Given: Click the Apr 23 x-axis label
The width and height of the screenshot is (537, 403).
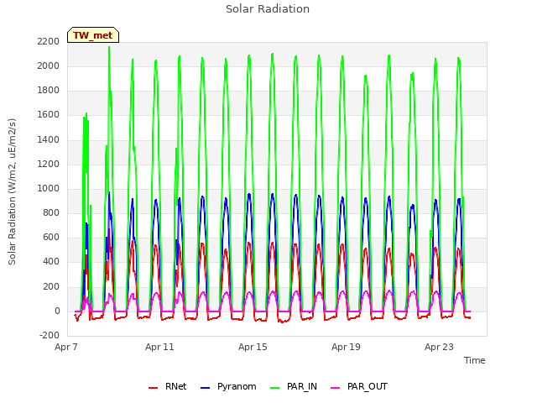Looking at the screenshot, I should pyautogui.click(x=439, y=347).
